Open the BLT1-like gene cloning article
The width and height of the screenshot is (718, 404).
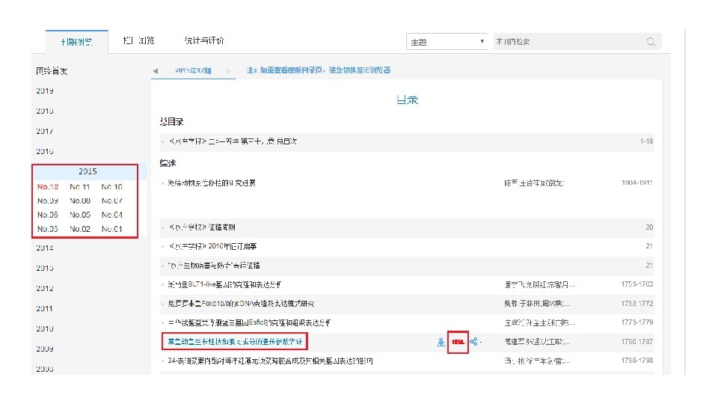coord(224,285)
